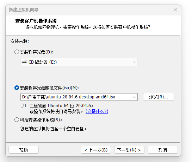
Task: Open the 这是什么? help link
Action: [x=97, y=111]
